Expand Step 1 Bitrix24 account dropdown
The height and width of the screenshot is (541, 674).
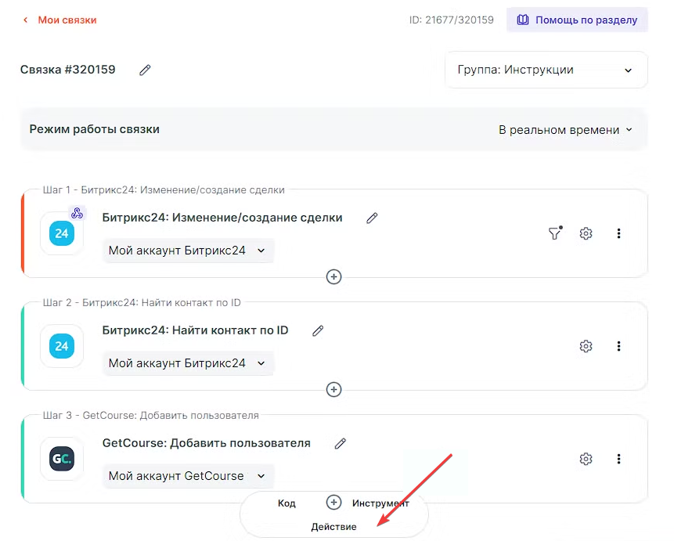(188, 251)
